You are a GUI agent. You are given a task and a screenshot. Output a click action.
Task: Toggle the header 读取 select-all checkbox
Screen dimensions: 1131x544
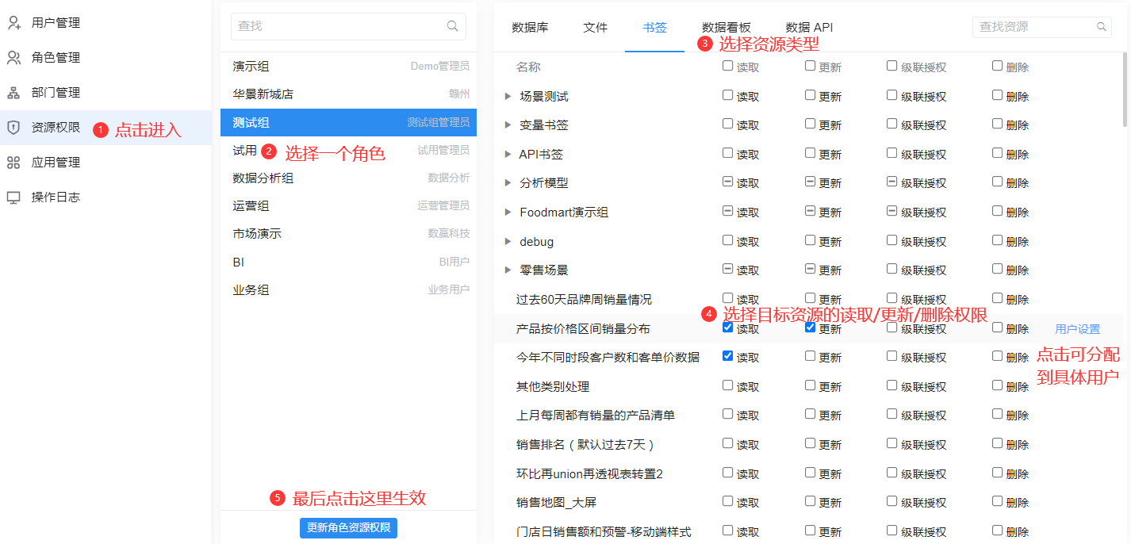[727, 66]
